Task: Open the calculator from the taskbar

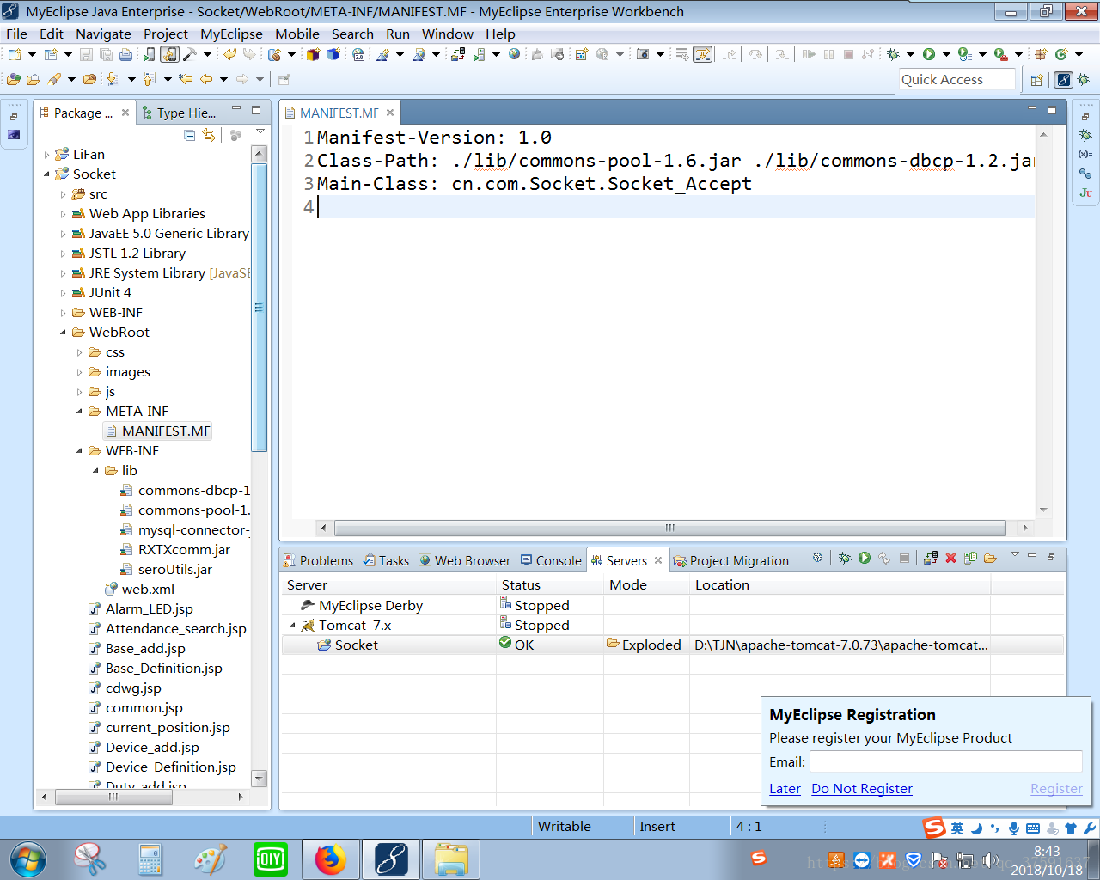Action: click(x=150, y=859)
